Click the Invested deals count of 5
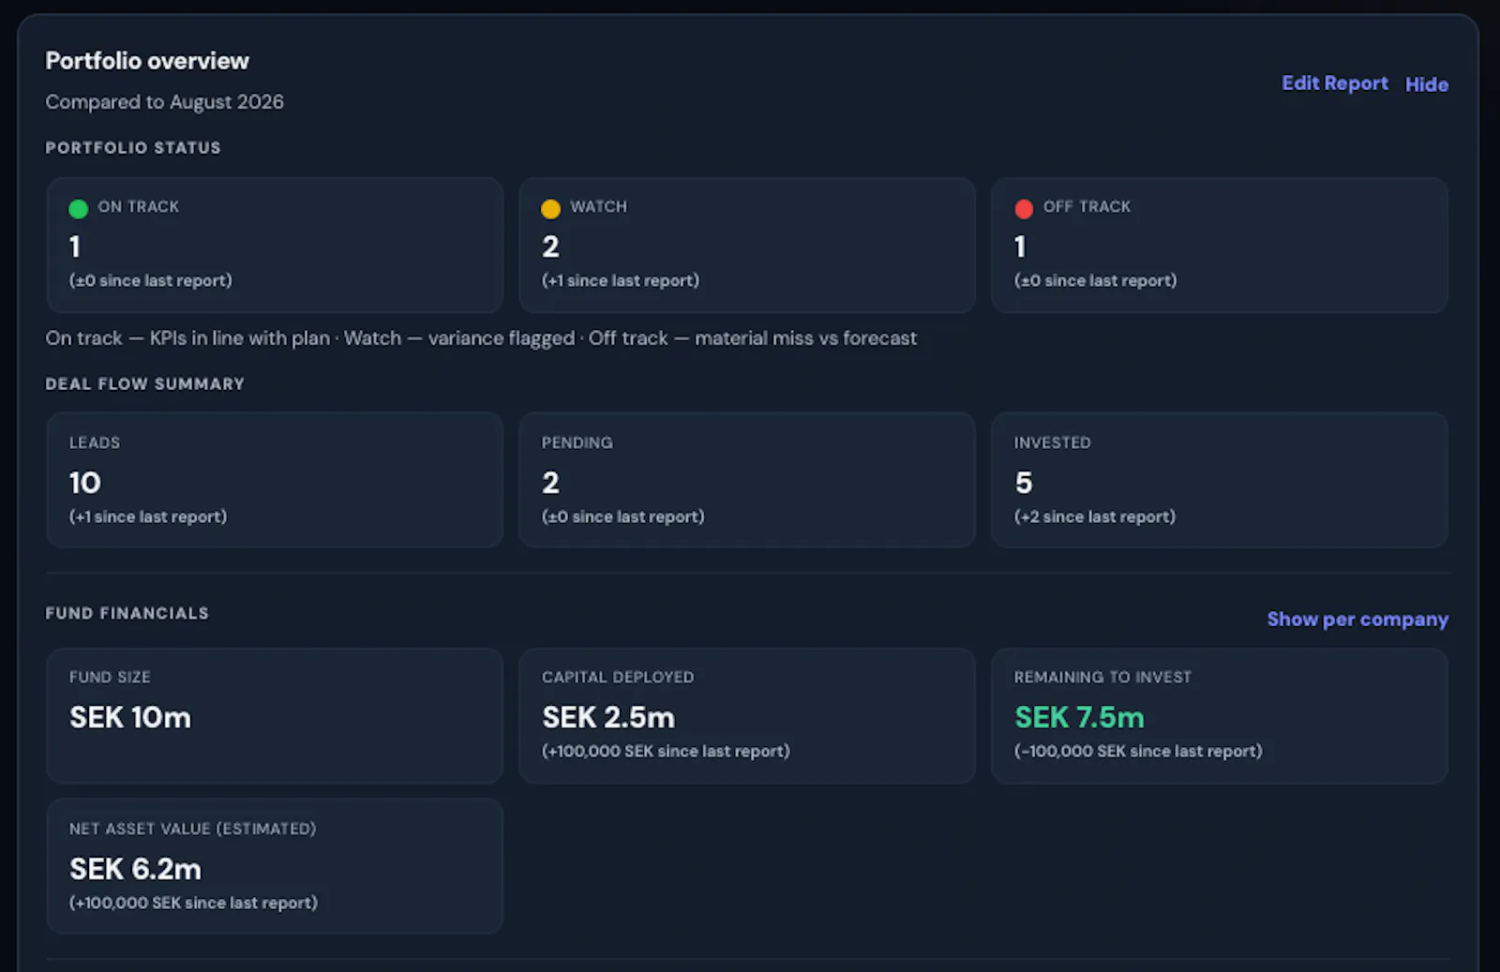The image size is (1500, 972). coord(1023,483)
